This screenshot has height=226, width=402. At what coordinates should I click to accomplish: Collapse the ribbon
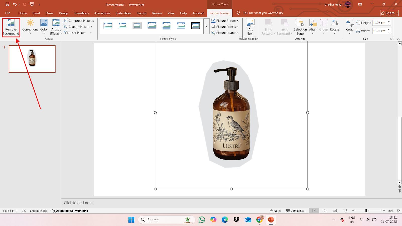click(398, 39)
